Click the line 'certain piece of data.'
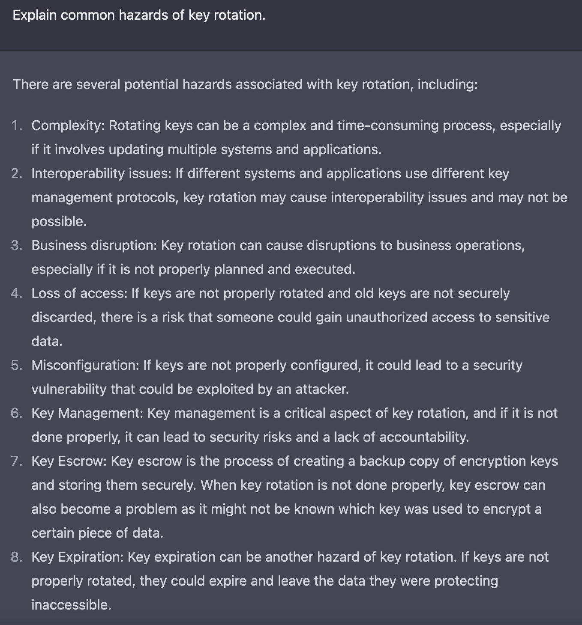Screen dimensions: 582x625 98,533
